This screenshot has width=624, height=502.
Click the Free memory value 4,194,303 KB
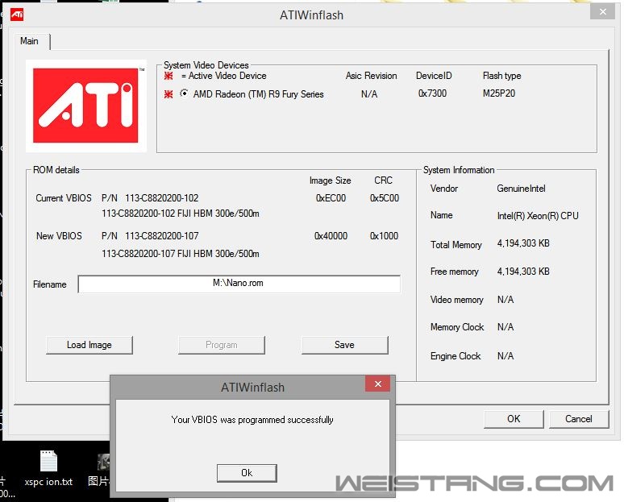coord(523,272)
